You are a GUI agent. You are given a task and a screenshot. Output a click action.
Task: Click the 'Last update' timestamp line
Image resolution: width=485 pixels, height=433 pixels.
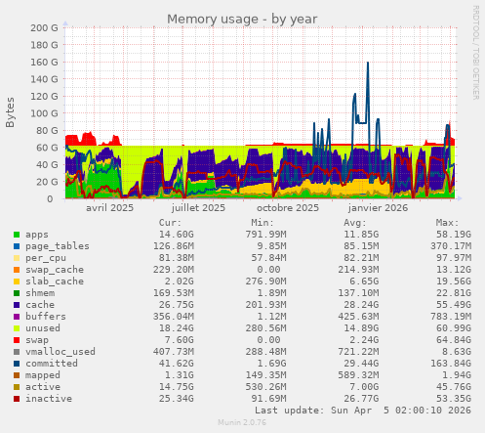pos(363,411)
